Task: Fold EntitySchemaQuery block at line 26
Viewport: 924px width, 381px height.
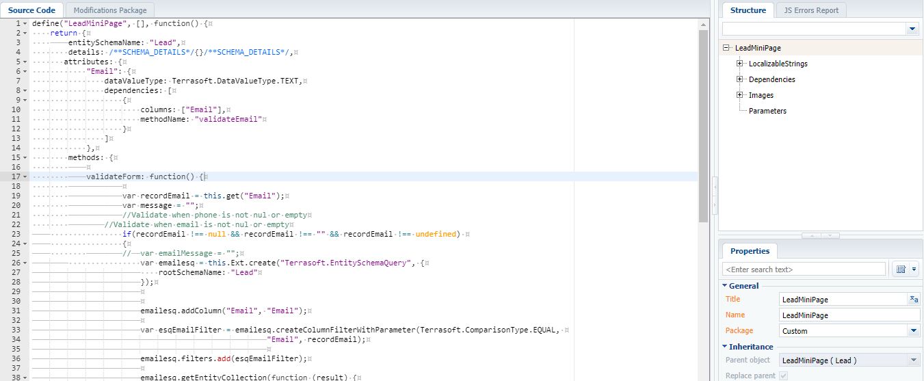Action: [x=25, y=263]
